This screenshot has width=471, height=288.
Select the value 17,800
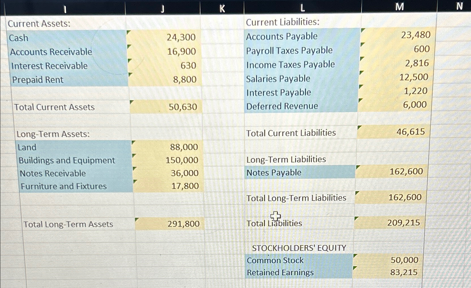(x=169, y=186)
